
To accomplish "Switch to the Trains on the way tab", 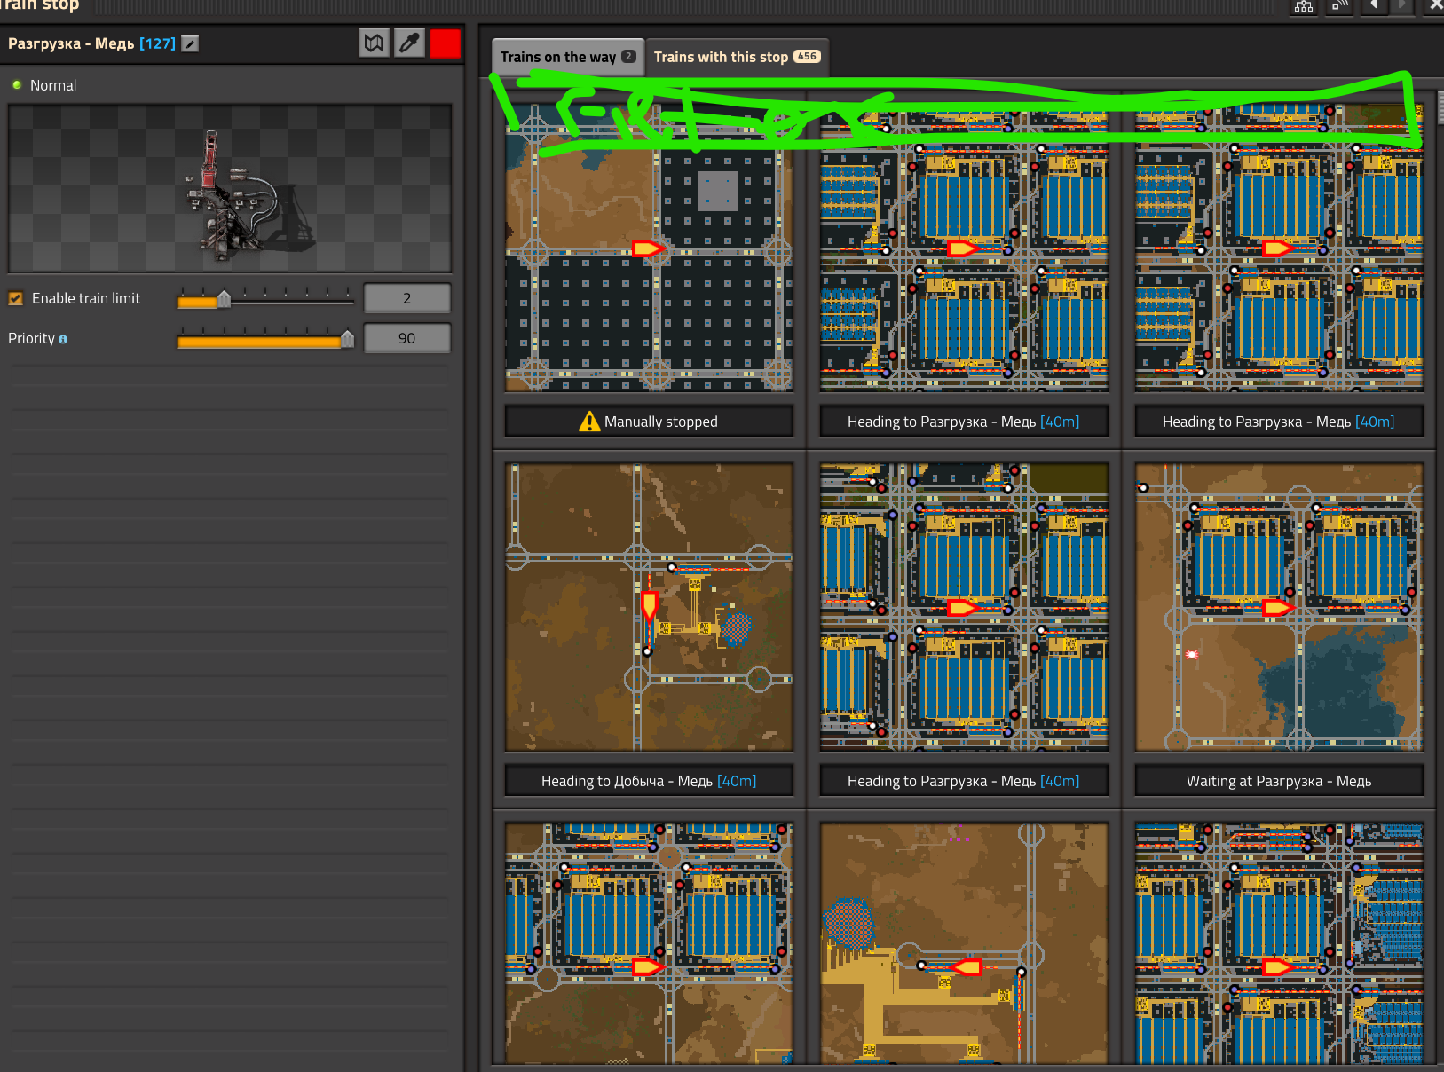I will [x=567, y=57].
